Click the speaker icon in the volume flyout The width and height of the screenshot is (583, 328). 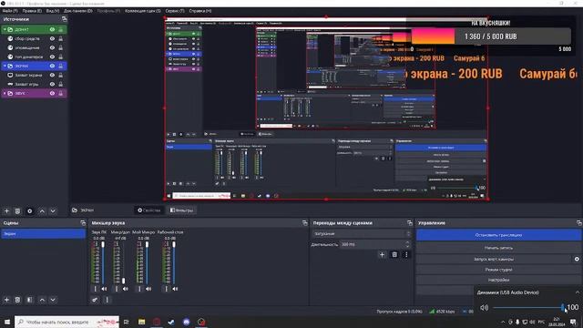[x=484, y=308]
